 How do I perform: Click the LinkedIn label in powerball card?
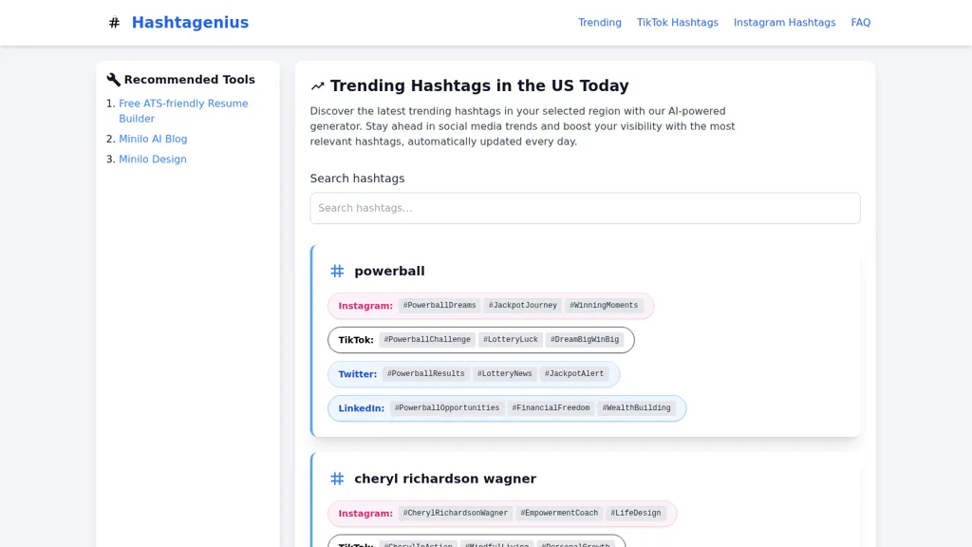[x=362, y=408]
